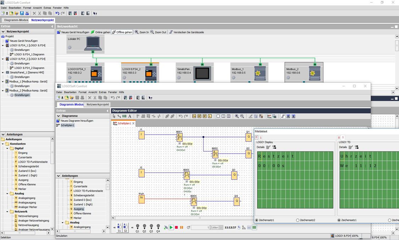
Task: Click the 'GF' basic functions toolbar icon
Action: 199,116
